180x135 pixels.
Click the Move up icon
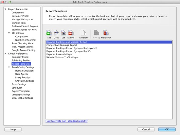[96, 33]
